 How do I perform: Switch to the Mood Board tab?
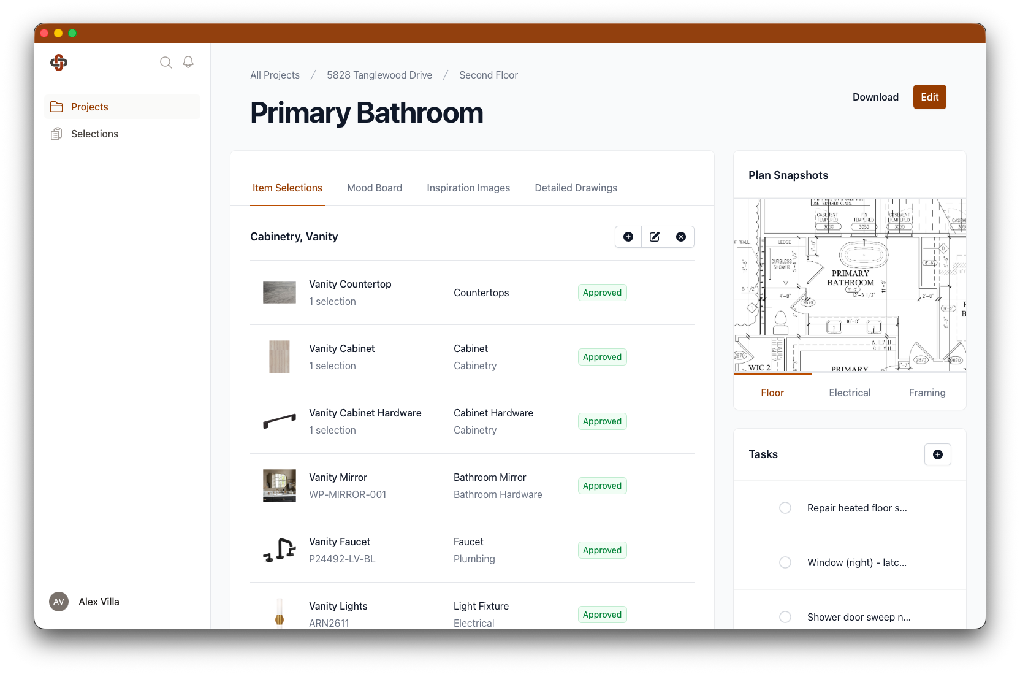click(374, 188)
